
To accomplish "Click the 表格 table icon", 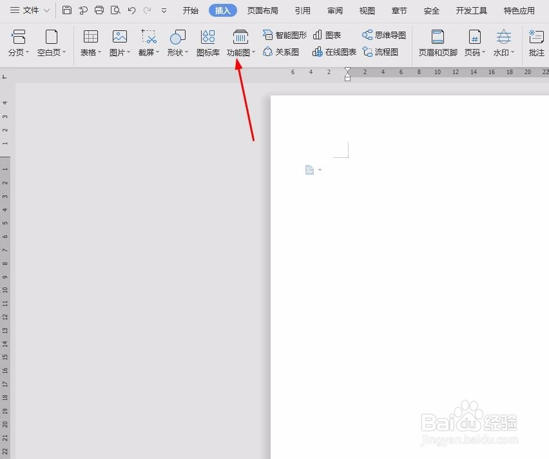I will [x=90, y=37].
